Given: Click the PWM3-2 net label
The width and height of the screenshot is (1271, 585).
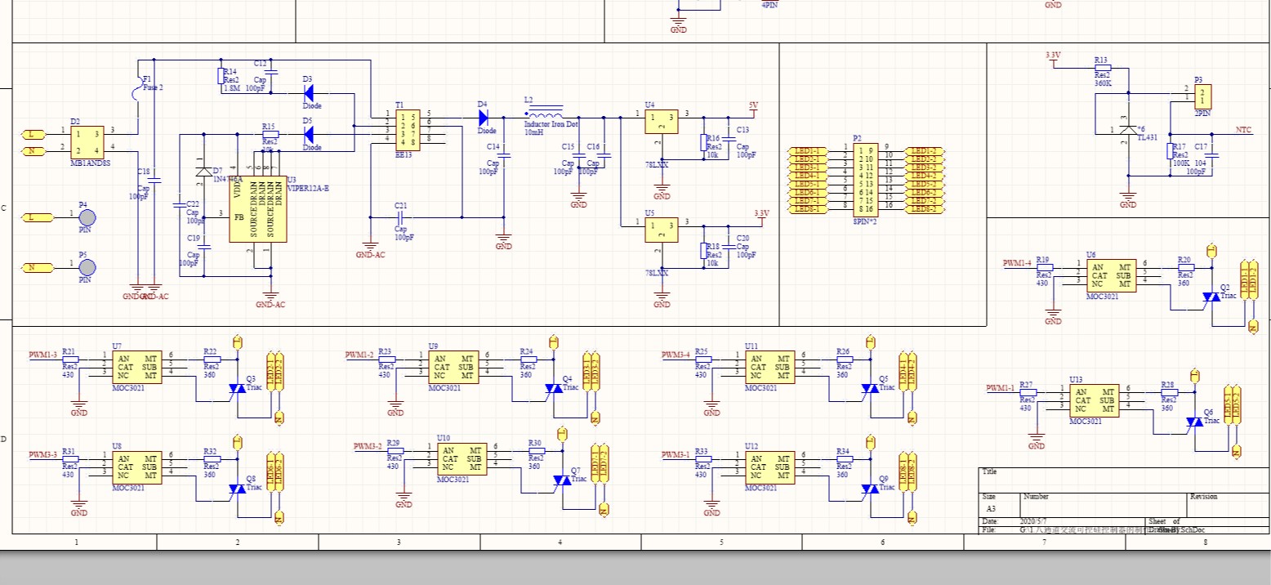Looking at the screenshot, I should [368, 448].
